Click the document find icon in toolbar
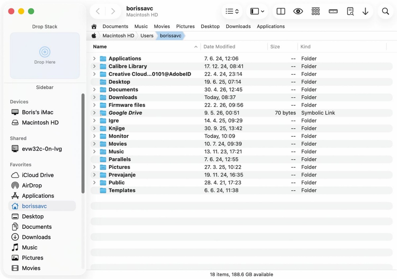 click(350, 12)
